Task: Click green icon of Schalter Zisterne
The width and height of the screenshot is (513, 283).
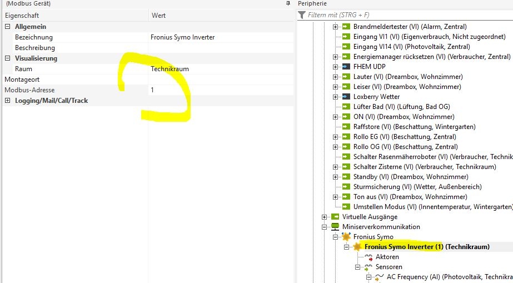Action: [346, 167]
